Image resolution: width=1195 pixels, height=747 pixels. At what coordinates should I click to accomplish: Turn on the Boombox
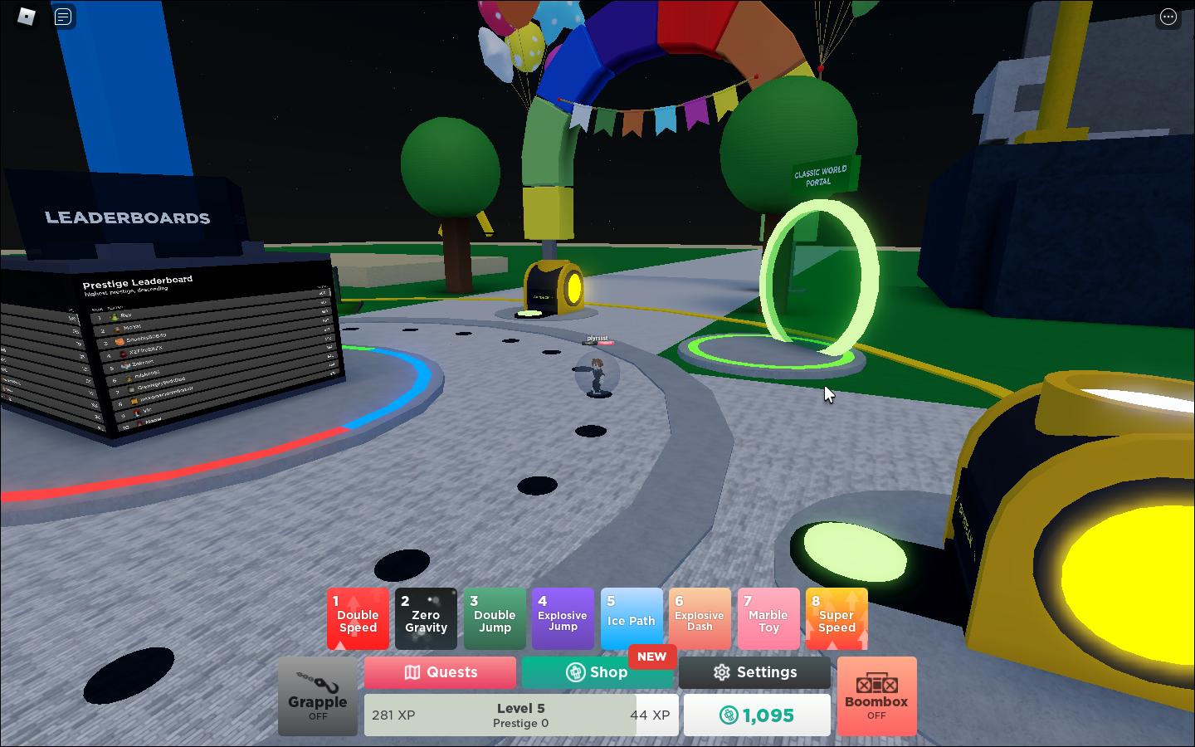pyautogui.click(x=876, y=696)
